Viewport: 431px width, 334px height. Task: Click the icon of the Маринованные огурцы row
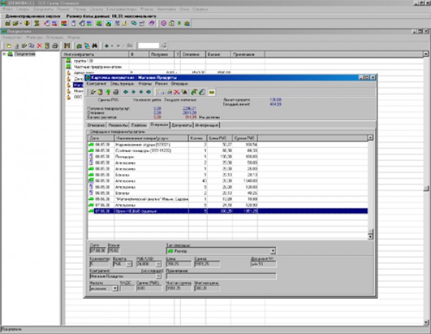click(91, 144)
